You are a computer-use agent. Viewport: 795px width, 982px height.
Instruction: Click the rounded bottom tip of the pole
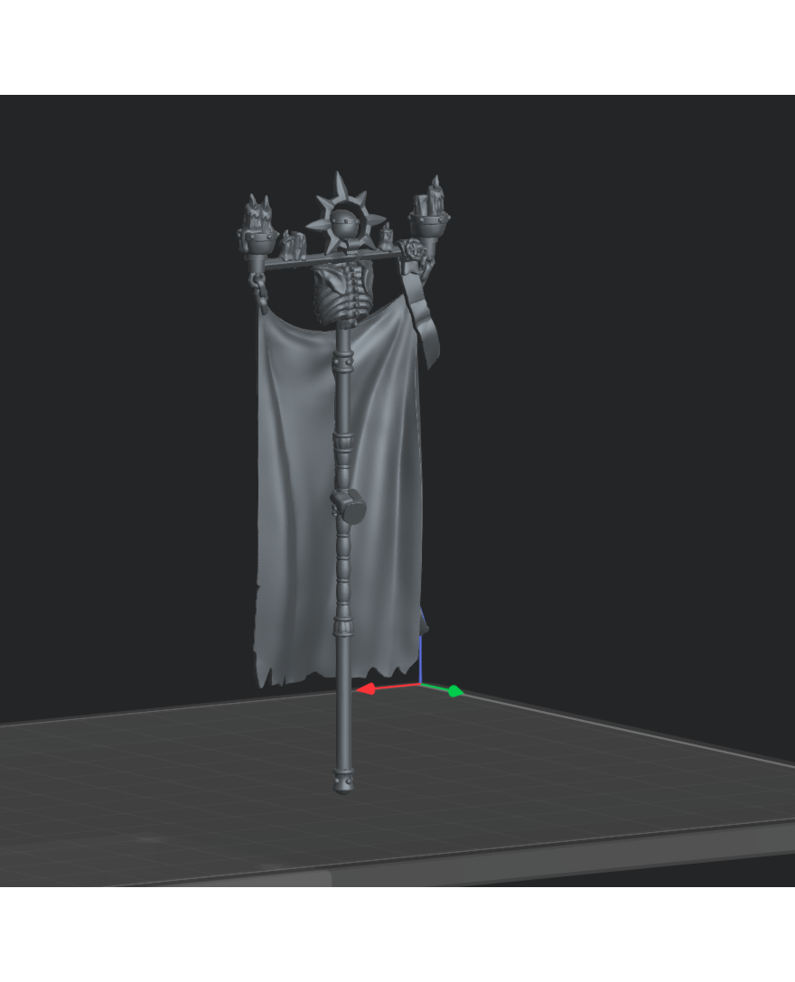[x=343, y=786]
